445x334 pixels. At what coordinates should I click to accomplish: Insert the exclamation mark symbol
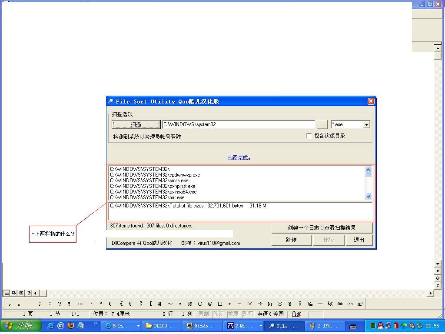69,304
